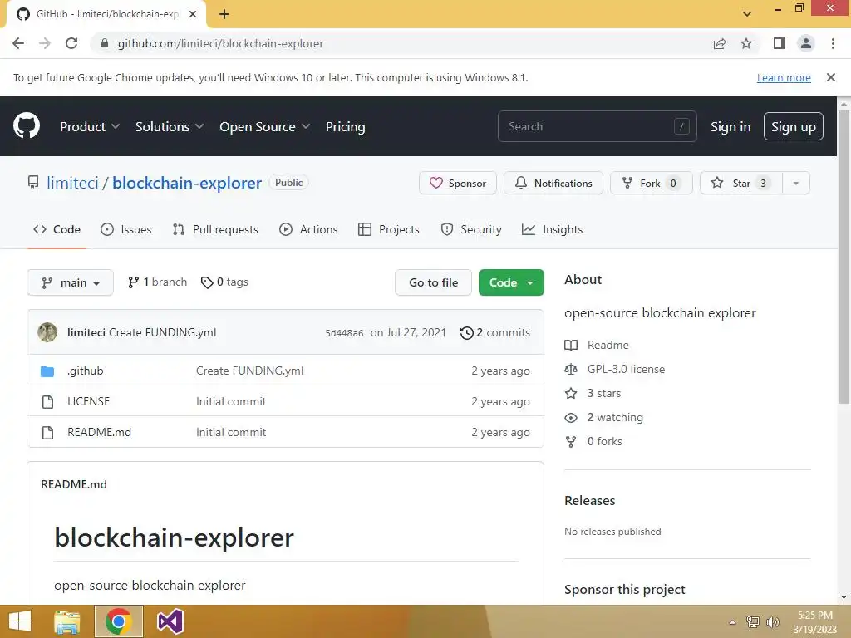The image size is (851, 638).
Task: Open the Star lists dropdown arrow
Action: (x=796, y=184)
